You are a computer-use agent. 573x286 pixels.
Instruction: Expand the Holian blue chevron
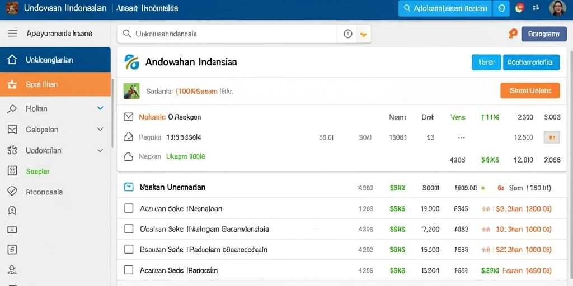101,108
